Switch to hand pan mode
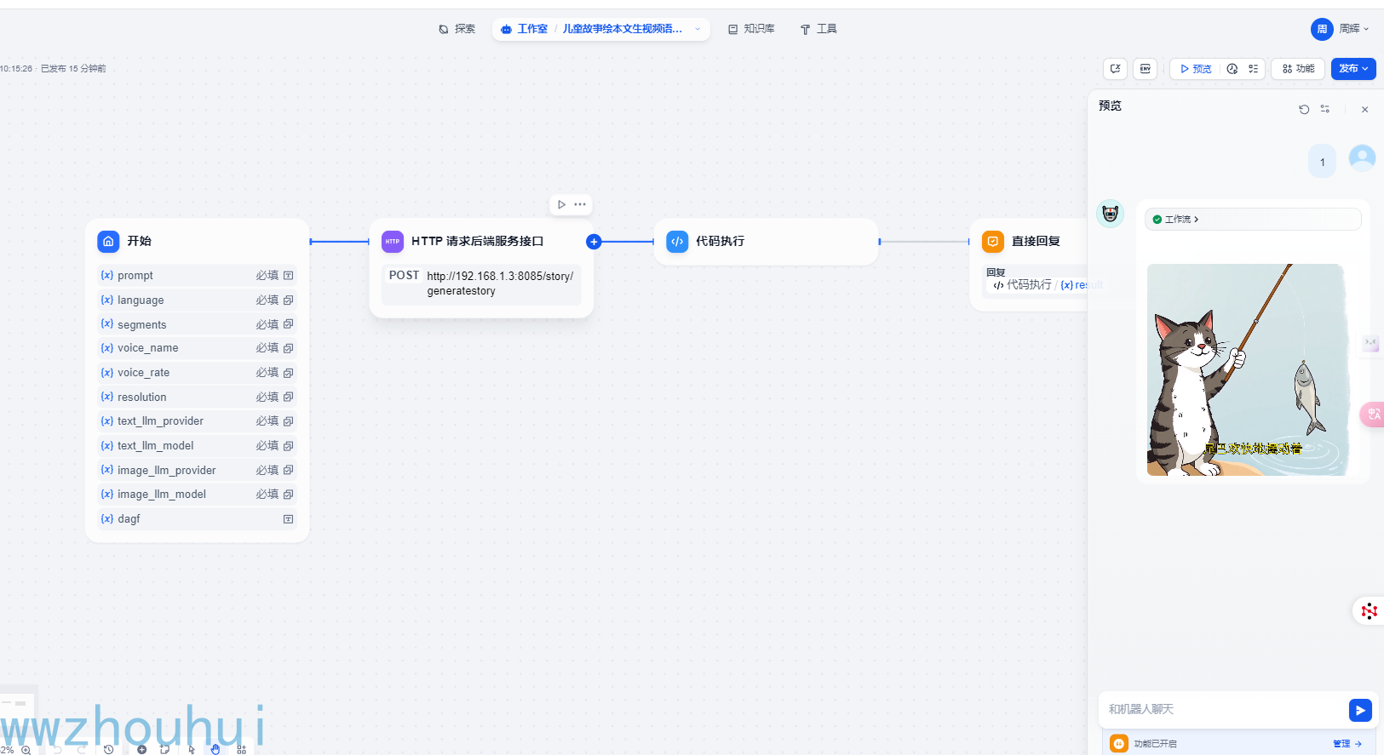 [215, 749]
